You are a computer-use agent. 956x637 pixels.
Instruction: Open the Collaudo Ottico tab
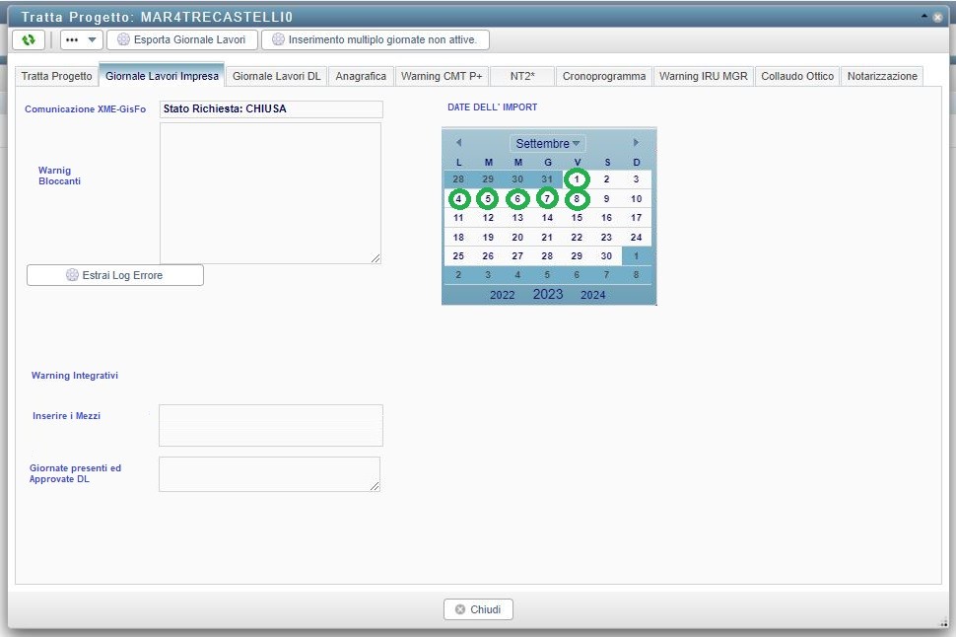[x=796, y=76]
